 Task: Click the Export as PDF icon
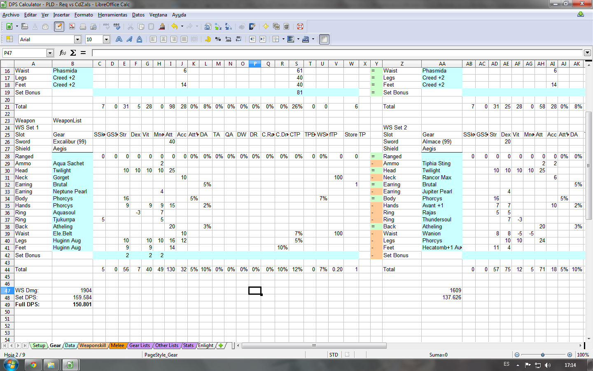pos(72,26)
